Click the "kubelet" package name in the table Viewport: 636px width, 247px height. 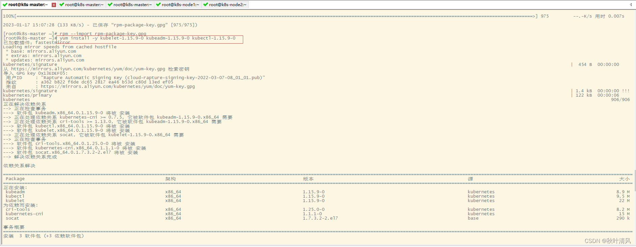pyautogui.click(x=15, y=201)
